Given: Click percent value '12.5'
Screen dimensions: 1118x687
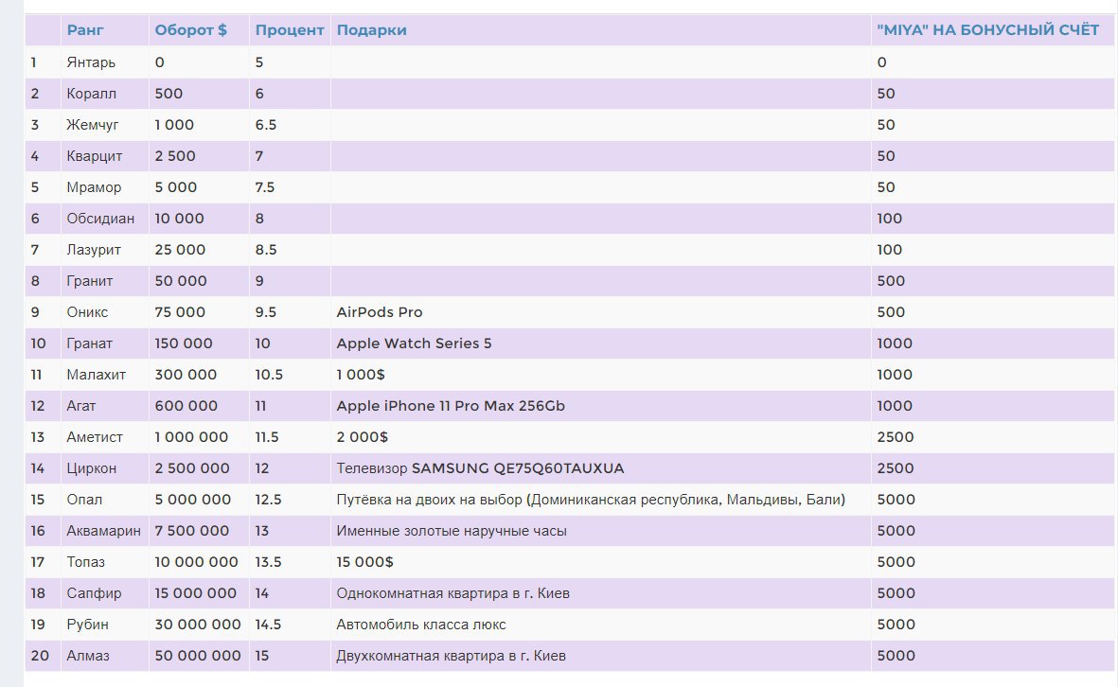Looking at the screenshot, I should click(268, 500).
